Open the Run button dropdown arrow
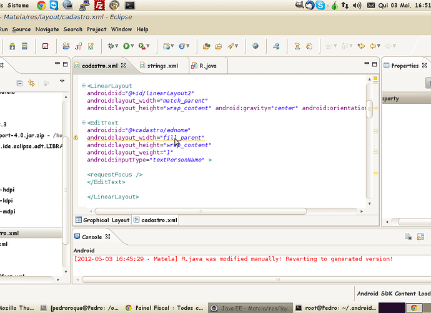Image resolution: width=431 pixels, height=313 pixels. pos(134,46)
